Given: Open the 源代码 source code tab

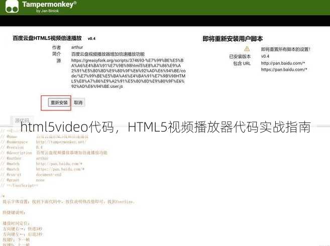Looking at the screenshot, I should (x=22, y=120).
